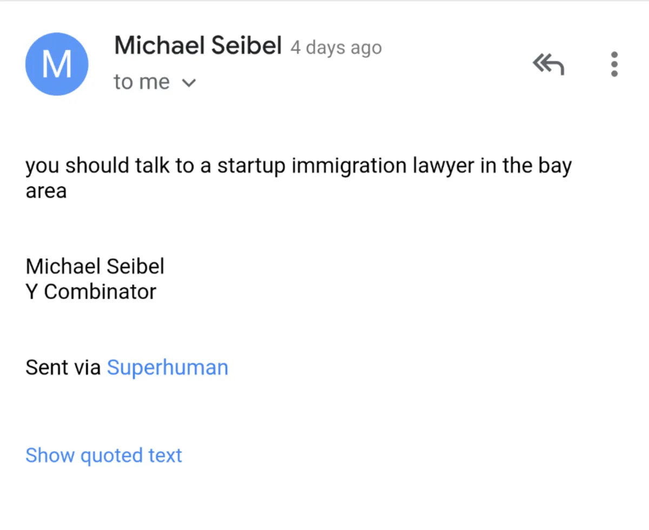Click the "4 days ago" timestamp
The height and width of the screenshot is (530, 649).
[336, 48]
